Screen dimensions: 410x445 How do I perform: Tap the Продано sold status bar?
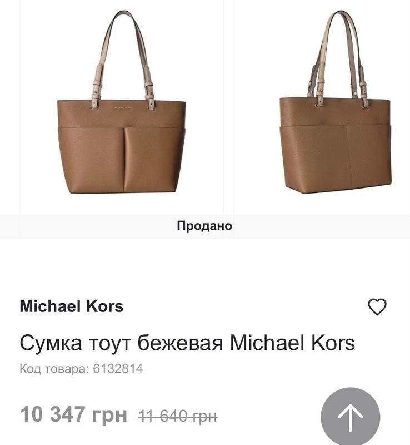(x=204, y=226)
